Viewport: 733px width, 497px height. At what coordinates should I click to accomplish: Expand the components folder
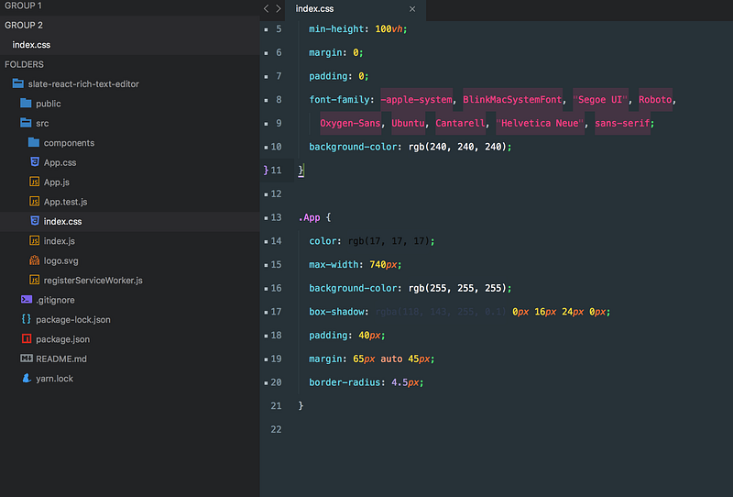(34, 143)
